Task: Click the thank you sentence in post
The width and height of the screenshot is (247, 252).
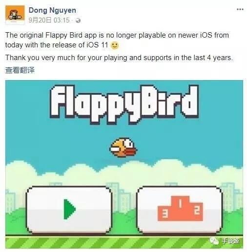Action: pyautogui.click(x=119, y=58)
